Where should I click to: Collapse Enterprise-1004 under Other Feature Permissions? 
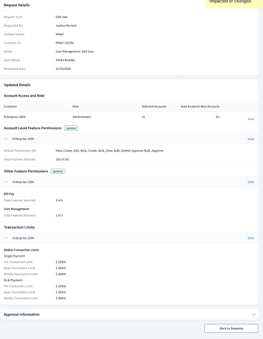click(6, 182)
